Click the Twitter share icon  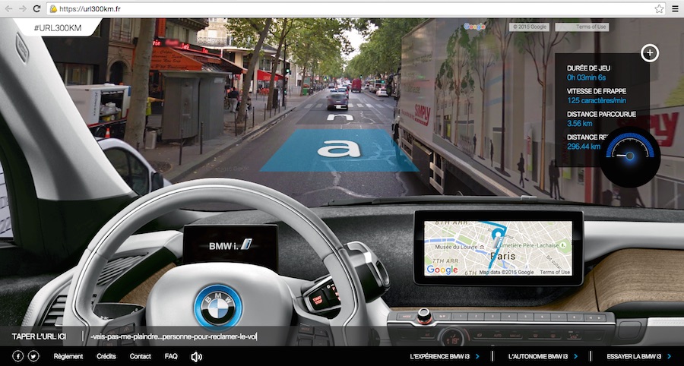click(x=33, y=356)
